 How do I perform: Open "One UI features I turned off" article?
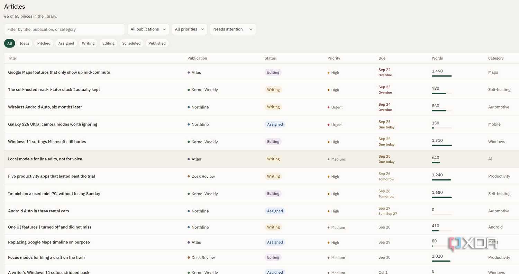click(x=50, y=227)
